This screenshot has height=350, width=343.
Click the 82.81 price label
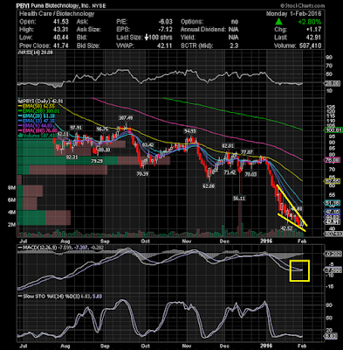click(x=228, y=145)
